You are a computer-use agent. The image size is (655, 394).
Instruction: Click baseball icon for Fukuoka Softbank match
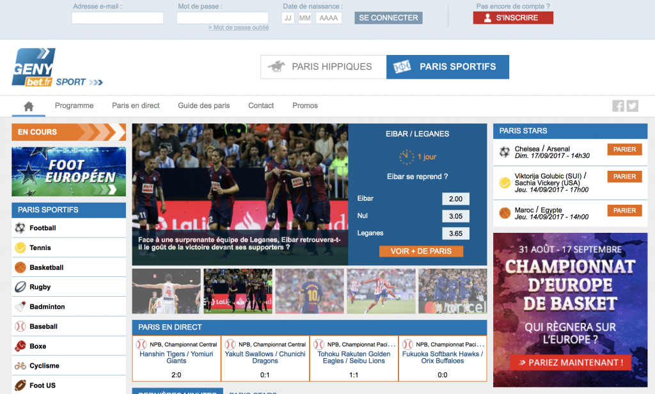407,344
